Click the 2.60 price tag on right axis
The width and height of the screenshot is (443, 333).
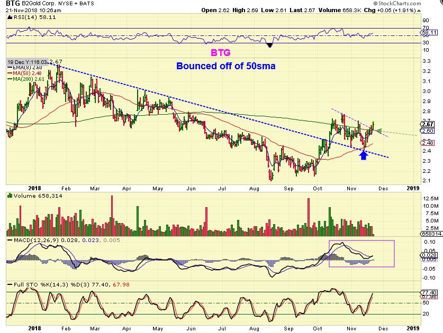tap(428, 131)
